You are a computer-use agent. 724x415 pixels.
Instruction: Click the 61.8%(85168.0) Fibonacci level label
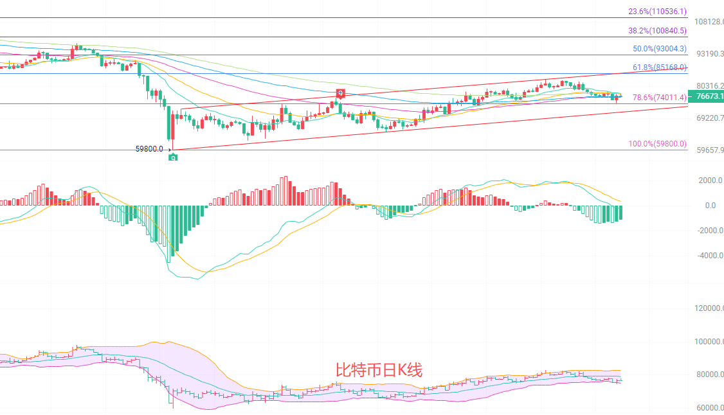(660, 67)
